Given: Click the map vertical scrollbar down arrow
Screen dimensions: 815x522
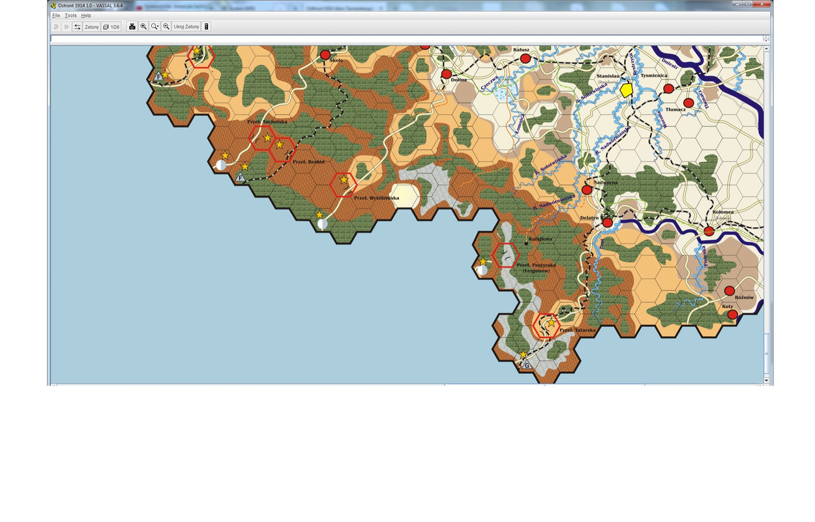Looking at the screenshot, I should click(x=766, y=380).
